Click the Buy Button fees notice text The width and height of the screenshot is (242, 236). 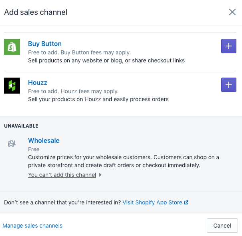pyautogui.click(x=79, y=52)
